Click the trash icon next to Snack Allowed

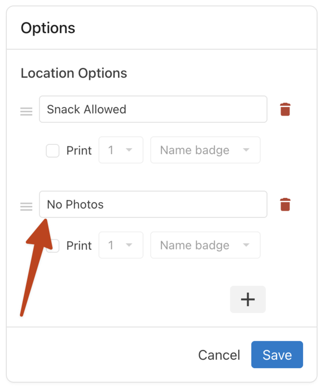[285, 109]
